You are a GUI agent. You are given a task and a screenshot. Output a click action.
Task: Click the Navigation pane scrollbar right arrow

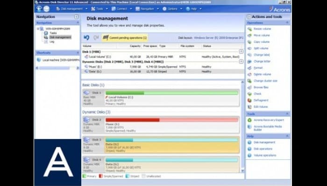point(78,68)
